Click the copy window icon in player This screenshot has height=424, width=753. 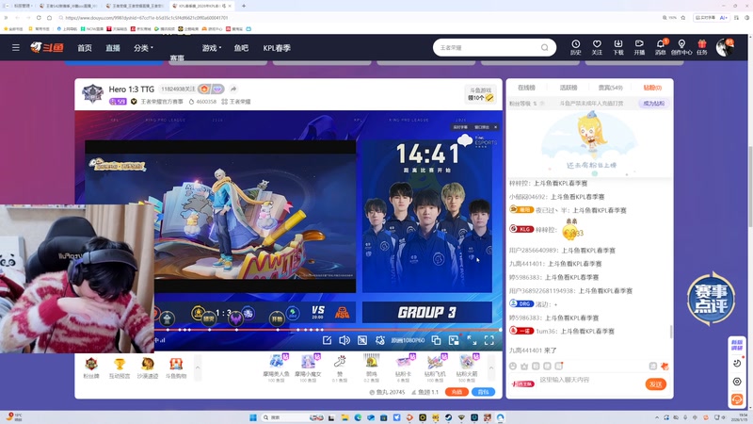point(436,340)
